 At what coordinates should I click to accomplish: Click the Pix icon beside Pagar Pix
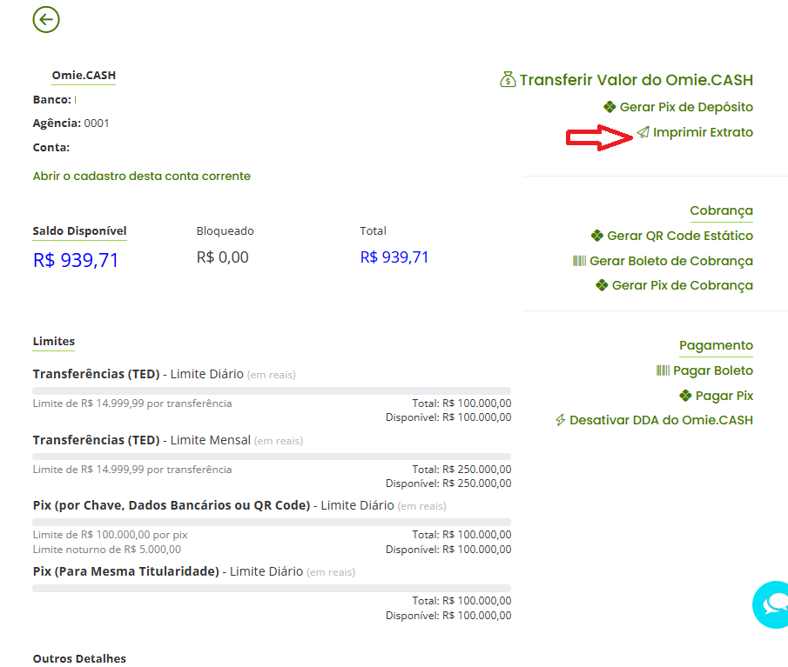point(685,396)
